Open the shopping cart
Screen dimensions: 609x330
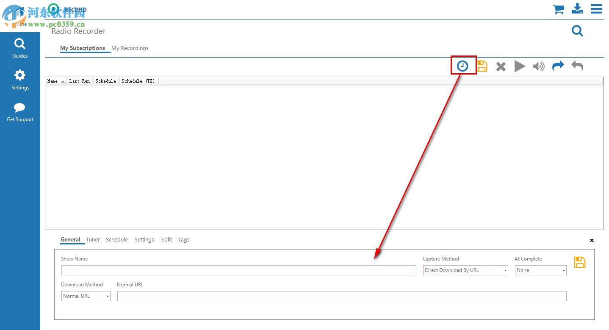559,9
